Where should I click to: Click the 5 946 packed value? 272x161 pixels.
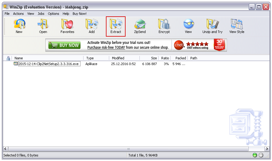click(x=179, y=64)
